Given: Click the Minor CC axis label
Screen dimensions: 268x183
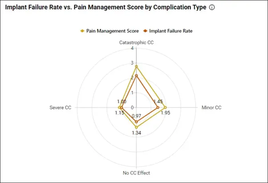Looking at the screenshot, I should (211, 108).
